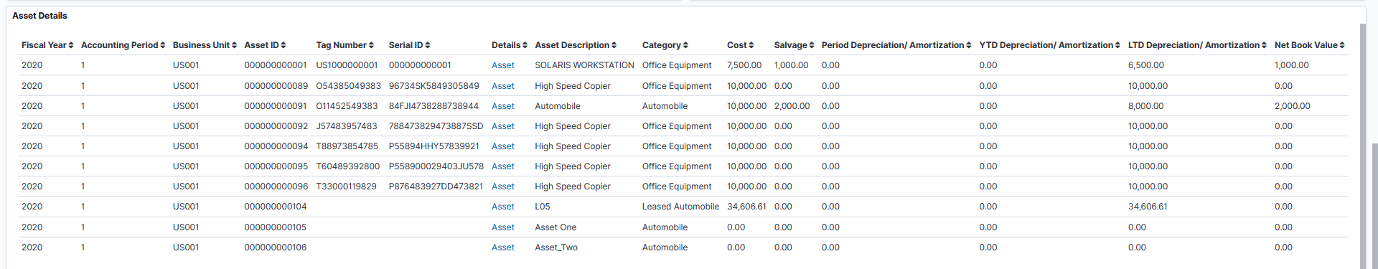1378x269 pixels.
Task: Sort by Accounting Period column icon
Action: (x=163, y=45)
